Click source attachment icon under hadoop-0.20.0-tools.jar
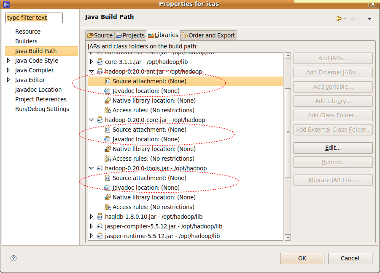 (108, 178)
